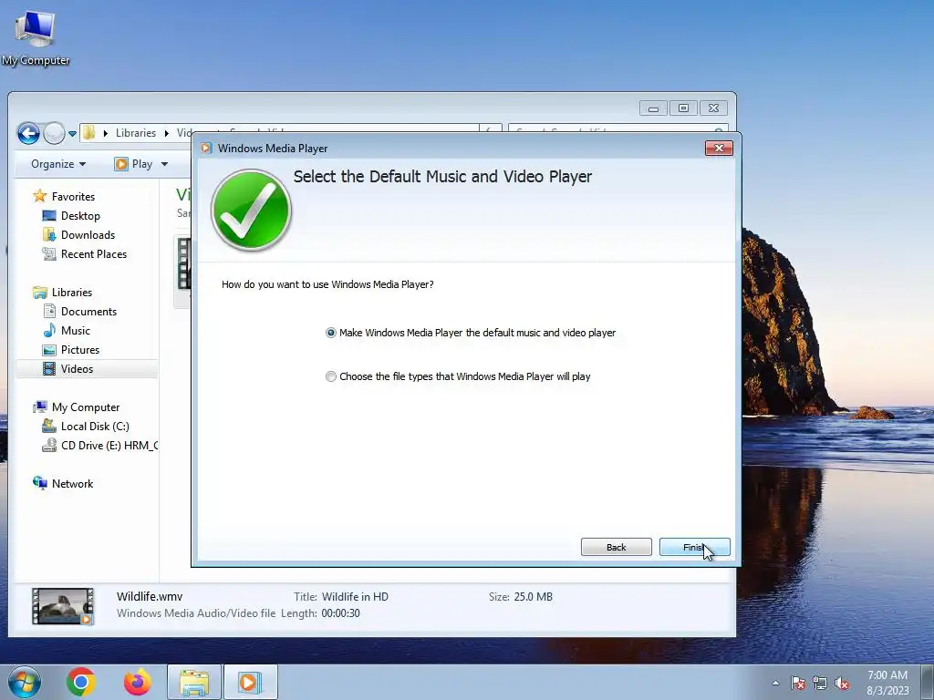Select Network in navigation pane
The width and height of the screenshot is (934, 700).
[x=72, y=483]
